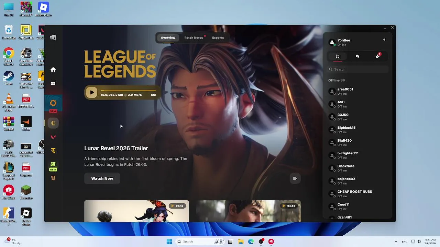The height and width of the screenshot is (247, 440).
Task: Collapse the friends panel with arrow icon
Action: [385, 40]
